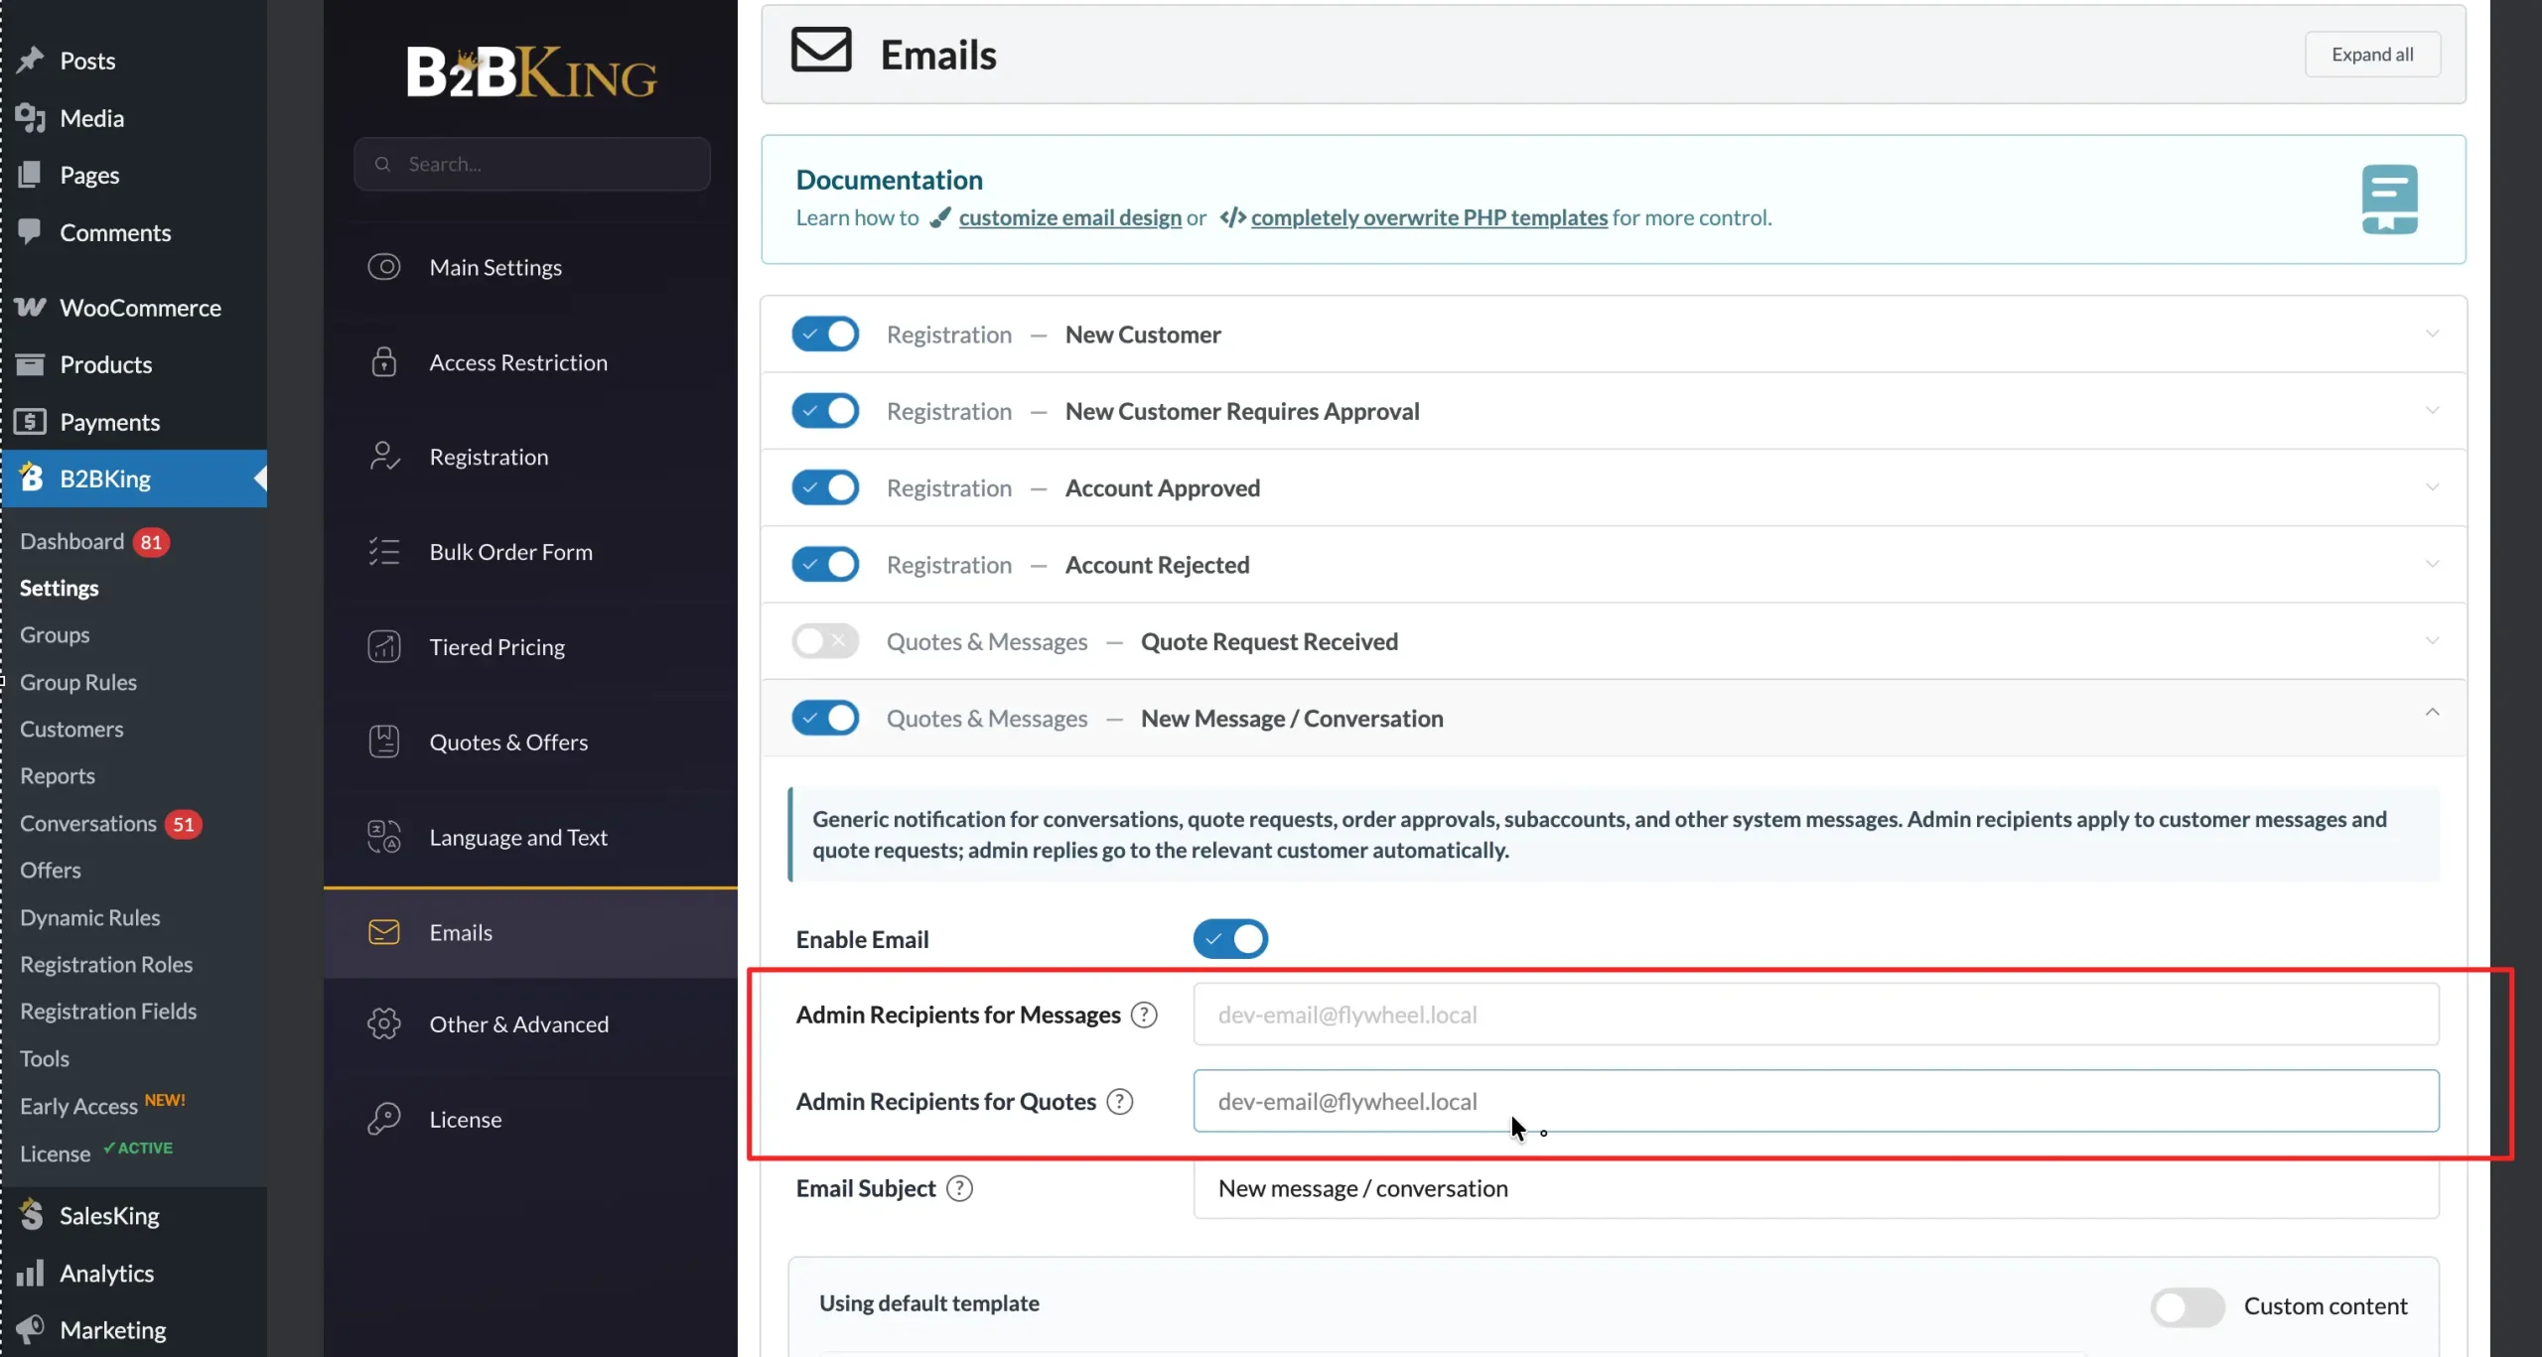
Task: Collapse the New Message / Conversation section
Action: [x=2432, y=713]
